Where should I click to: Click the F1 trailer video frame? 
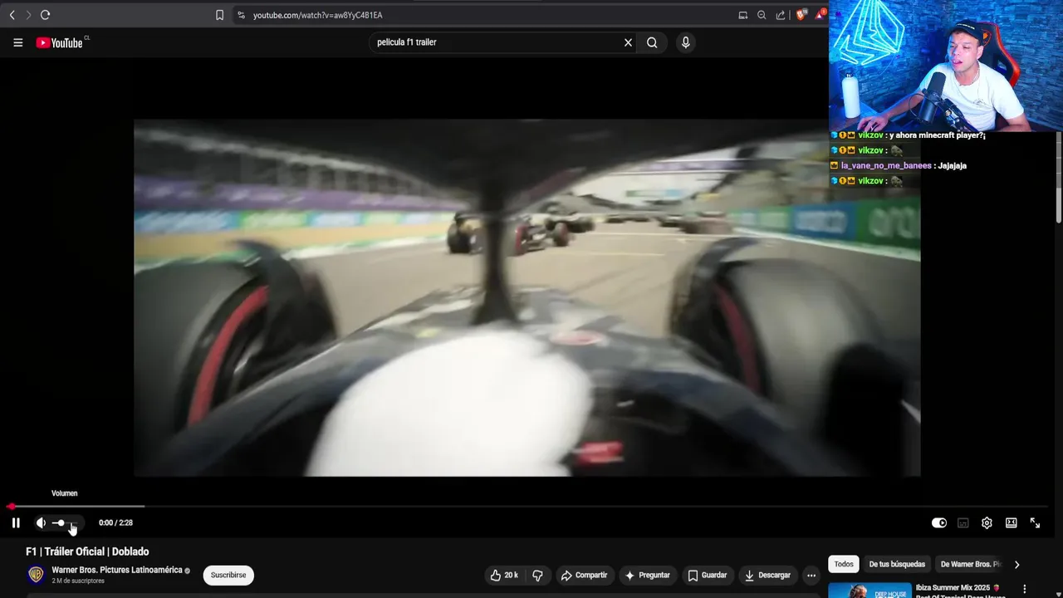[x=527, y=297]
